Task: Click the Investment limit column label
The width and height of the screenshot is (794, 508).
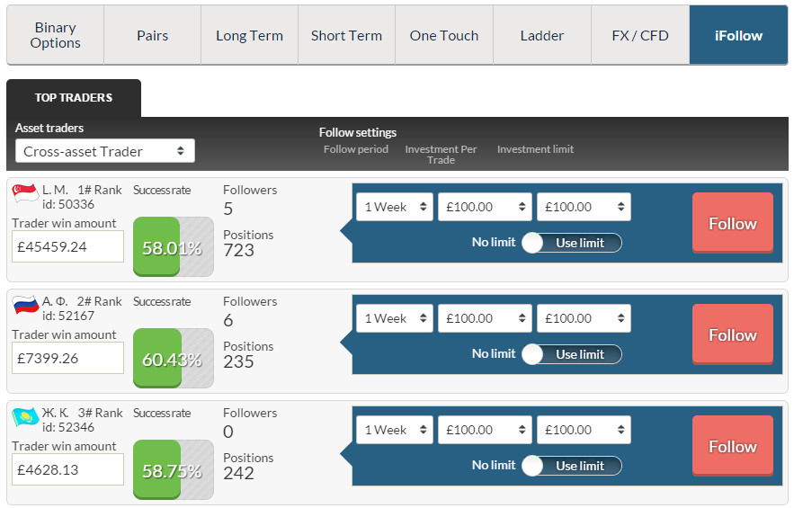Action: point(535,149)
